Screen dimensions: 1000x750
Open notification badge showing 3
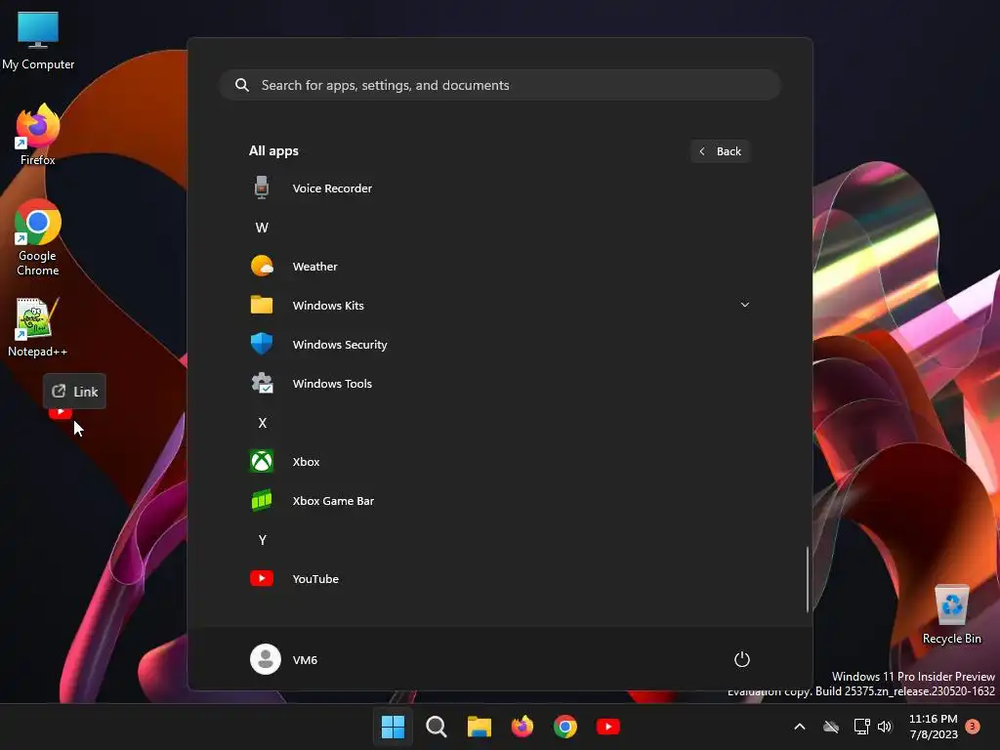click(973, 727)
